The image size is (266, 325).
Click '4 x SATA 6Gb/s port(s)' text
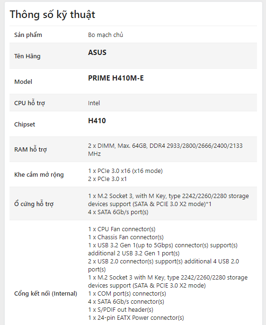point(118,212)
